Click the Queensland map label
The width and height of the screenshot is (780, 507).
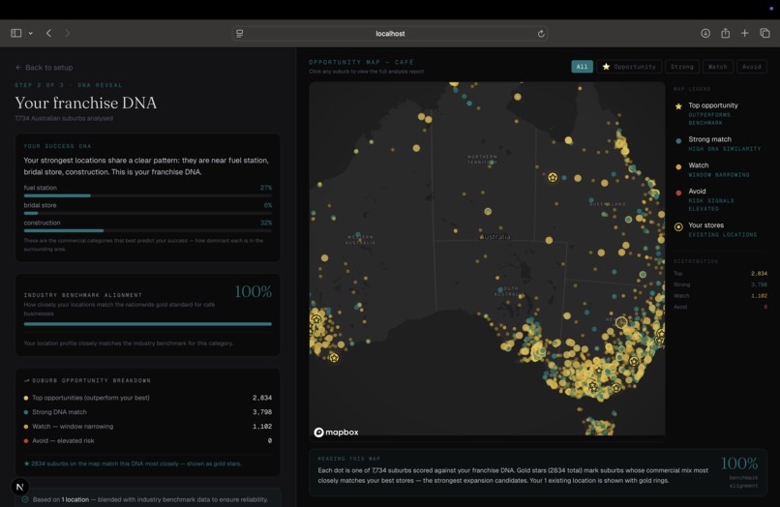[x=608, y=204]
